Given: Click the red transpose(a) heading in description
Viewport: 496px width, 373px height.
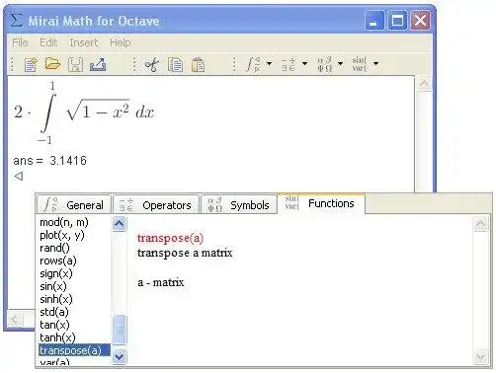Looking at the screenshot, I should [170, 238].
